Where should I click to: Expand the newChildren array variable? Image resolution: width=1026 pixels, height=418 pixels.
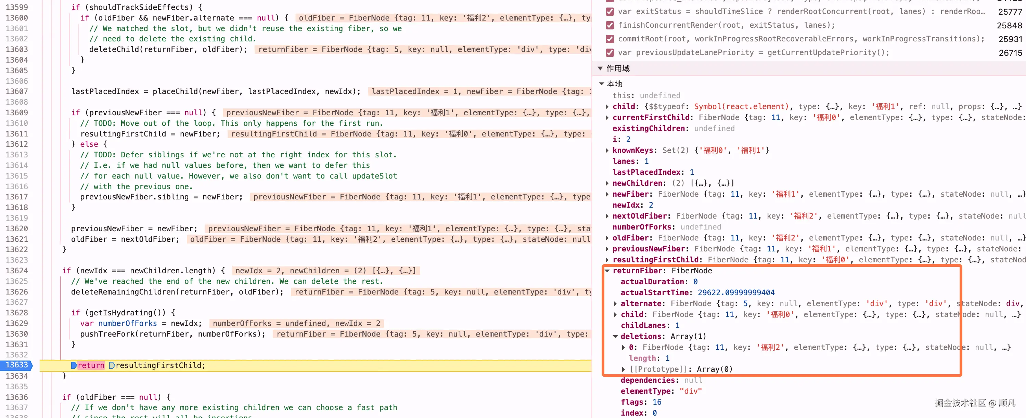[x=607, y=183]
